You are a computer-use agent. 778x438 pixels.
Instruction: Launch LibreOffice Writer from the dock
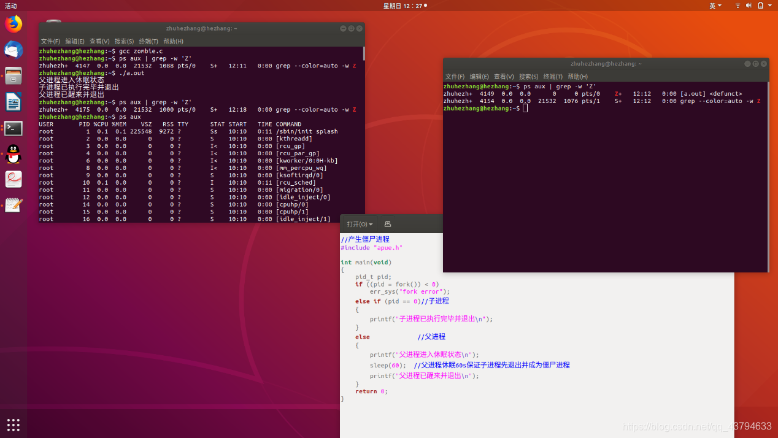tap(13, 102)
